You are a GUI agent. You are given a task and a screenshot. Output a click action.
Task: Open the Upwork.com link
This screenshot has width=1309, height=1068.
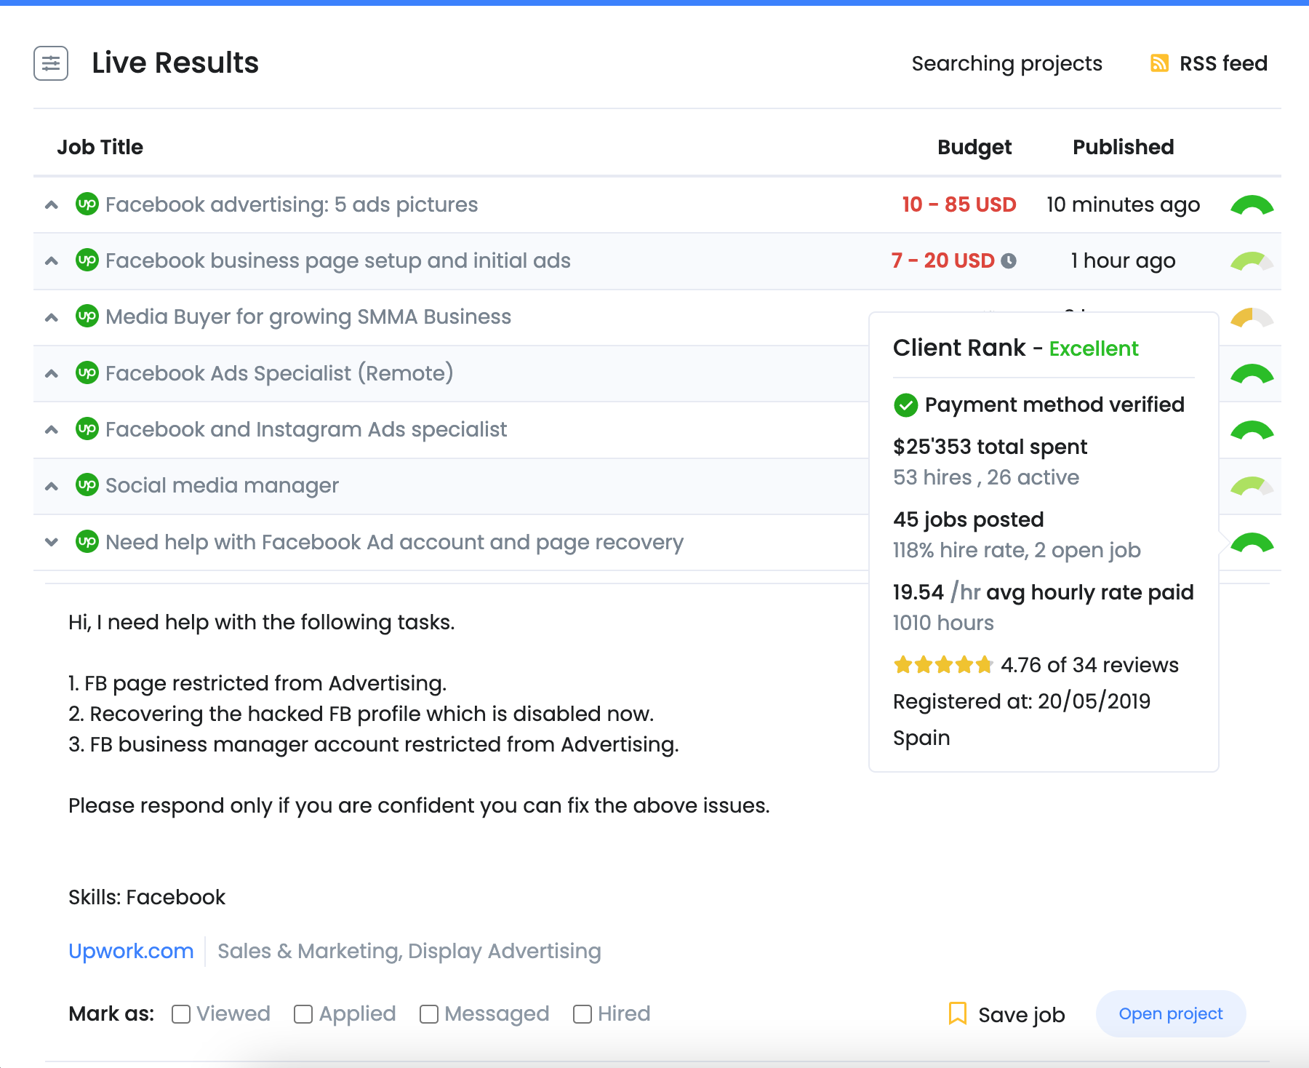(131, 951)
